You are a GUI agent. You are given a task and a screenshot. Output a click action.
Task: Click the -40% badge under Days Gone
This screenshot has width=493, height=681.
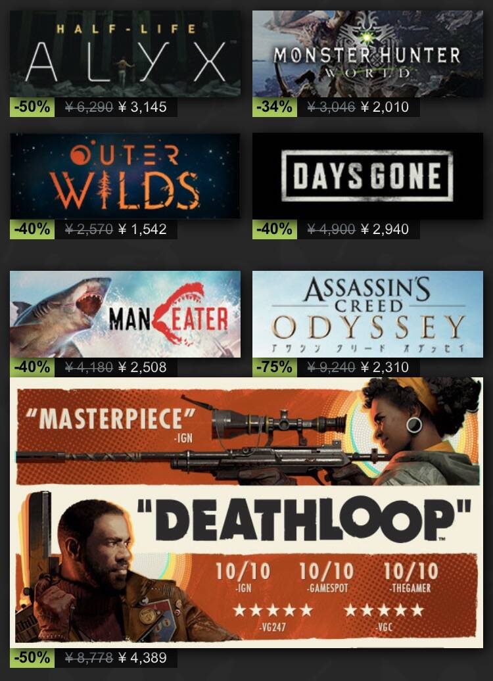pyautogui.click(x=275, y=229)
